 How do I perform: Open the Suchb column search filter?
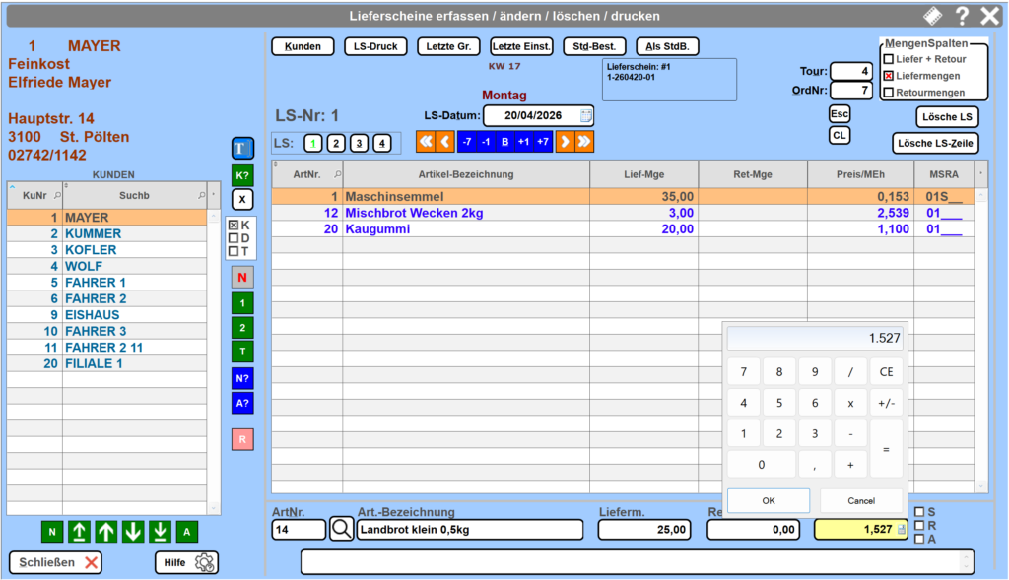(202, 195)
